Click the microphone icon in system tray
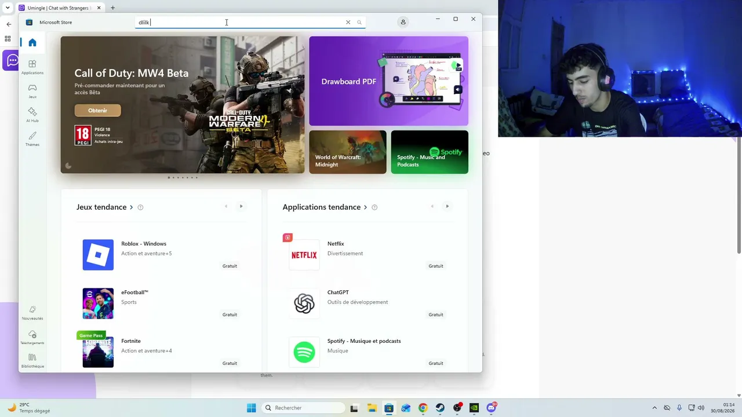The width and height of the screenshot is (742, 417). (x=679, y=408)
